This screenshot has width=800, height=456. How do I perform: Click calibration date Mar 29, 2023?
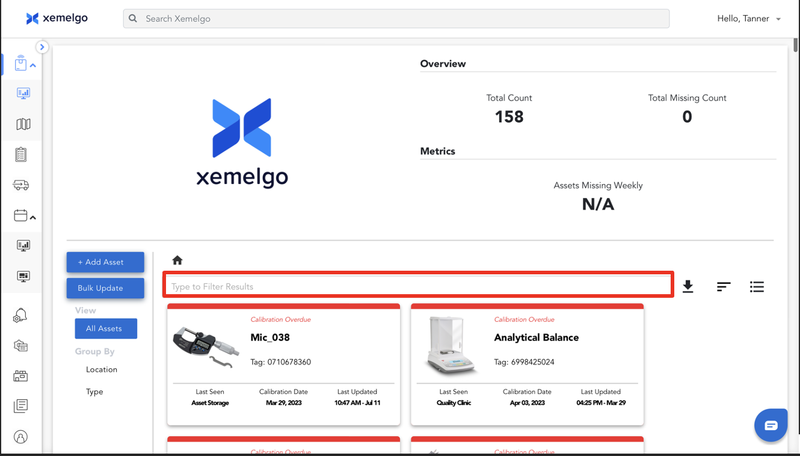coord(283,403)
